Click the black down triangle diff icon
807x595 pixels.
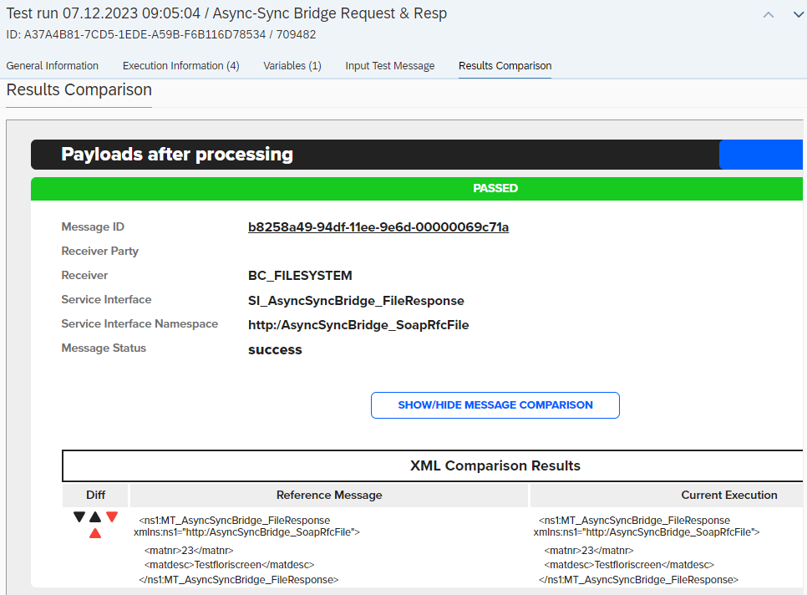click(x=79, y=516)
